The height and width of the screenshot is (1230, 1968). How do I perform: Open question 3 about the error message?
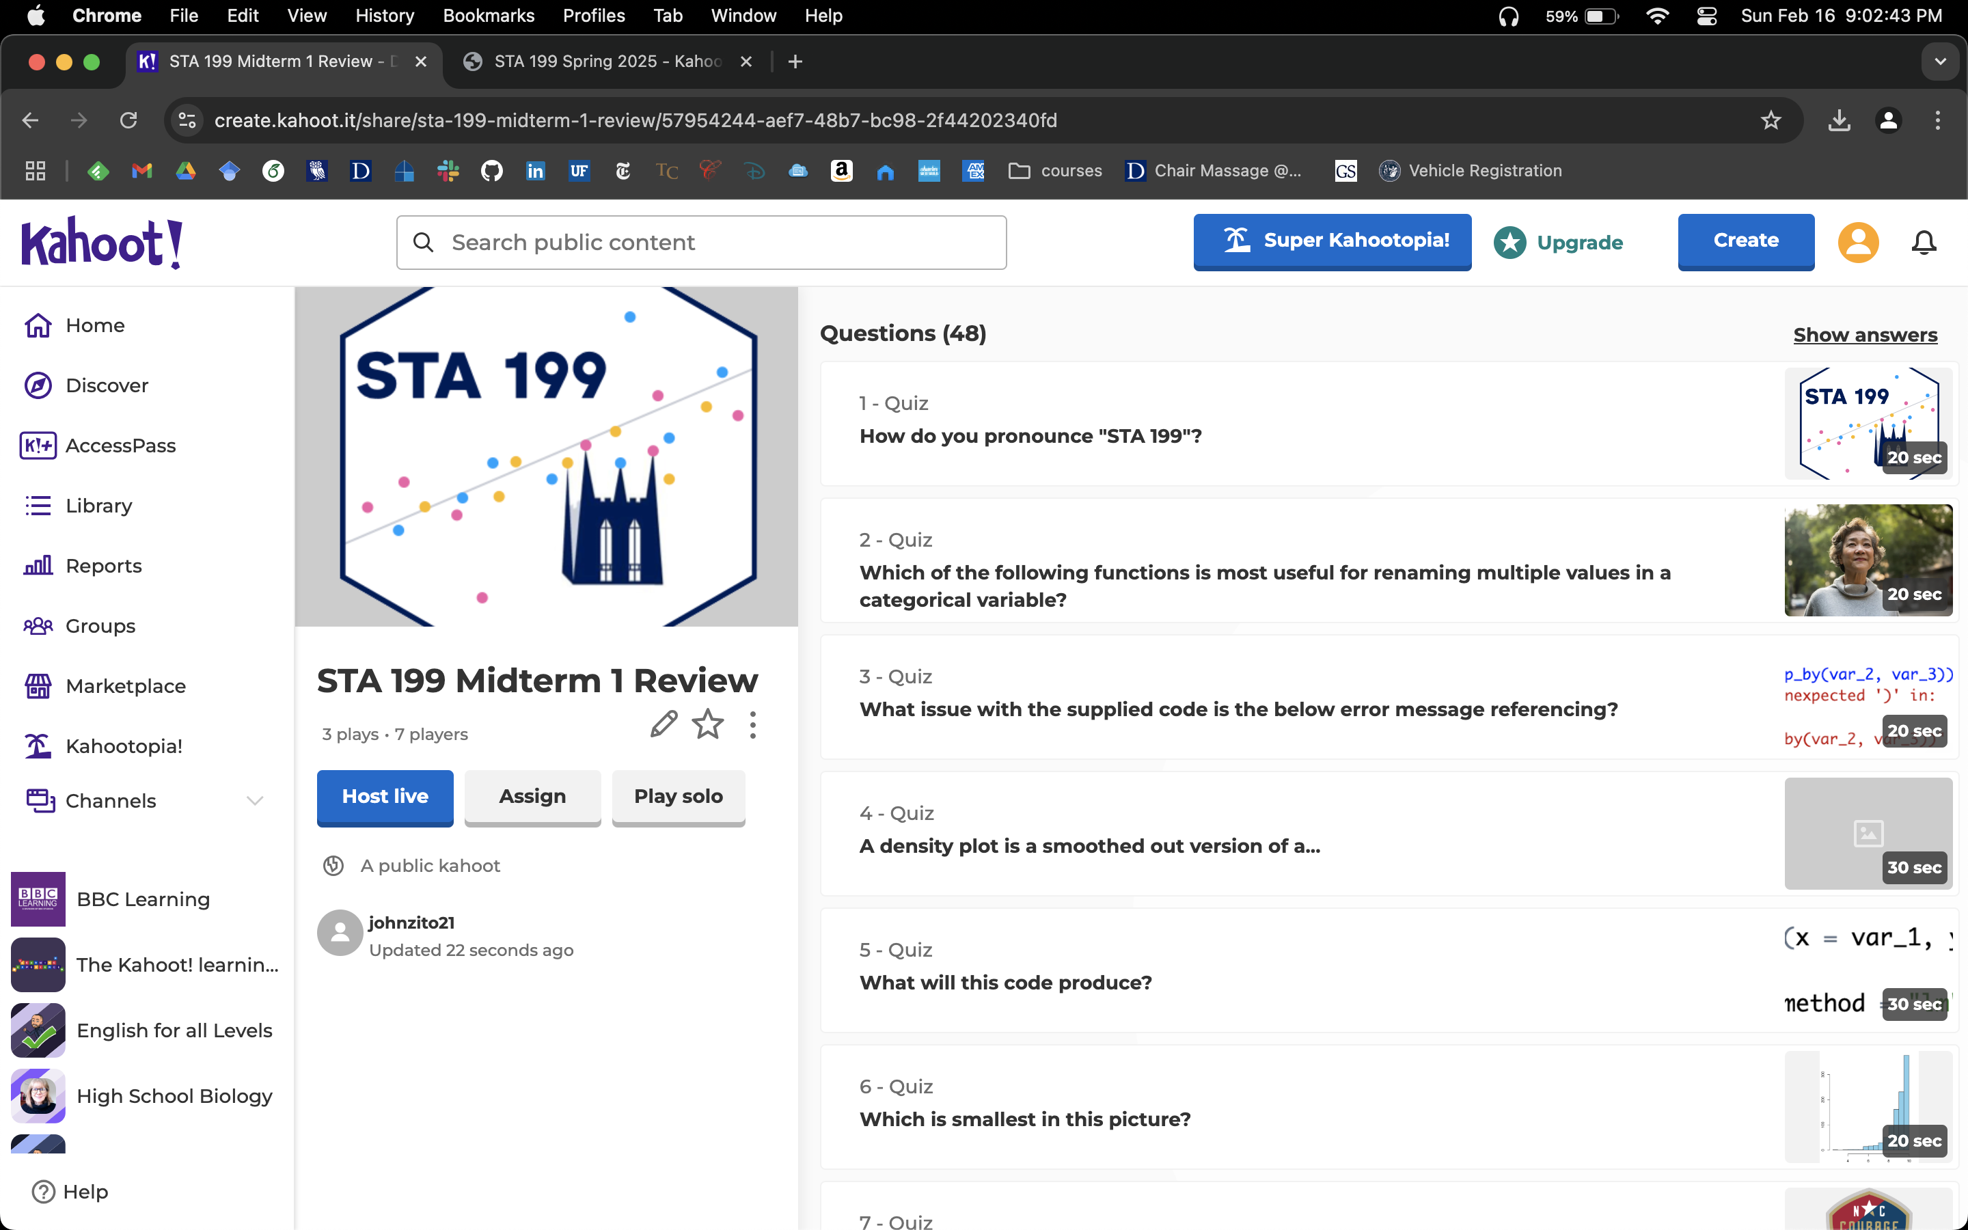[x=1389, y=697]
